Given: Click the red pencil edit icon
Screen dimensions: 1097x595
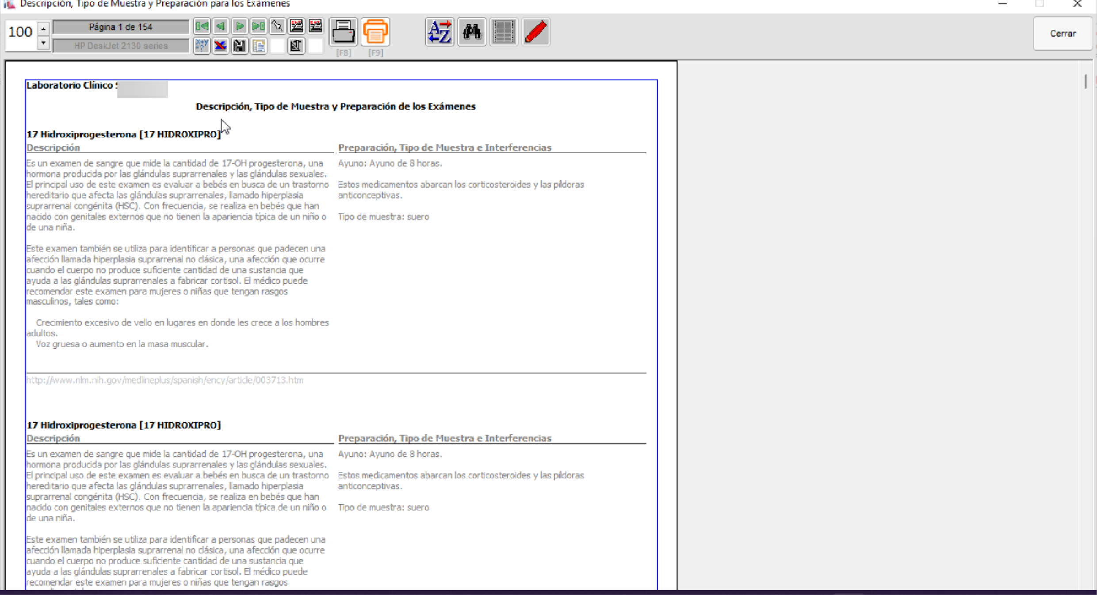Looking at the screenshot, I should [536, 32].
